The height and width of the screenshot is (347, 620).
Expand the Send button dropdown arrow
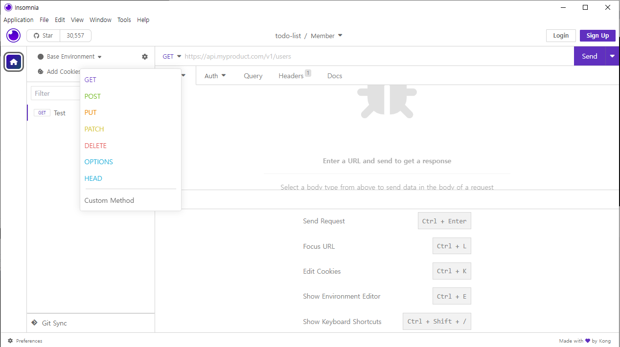tap(612, 56)
